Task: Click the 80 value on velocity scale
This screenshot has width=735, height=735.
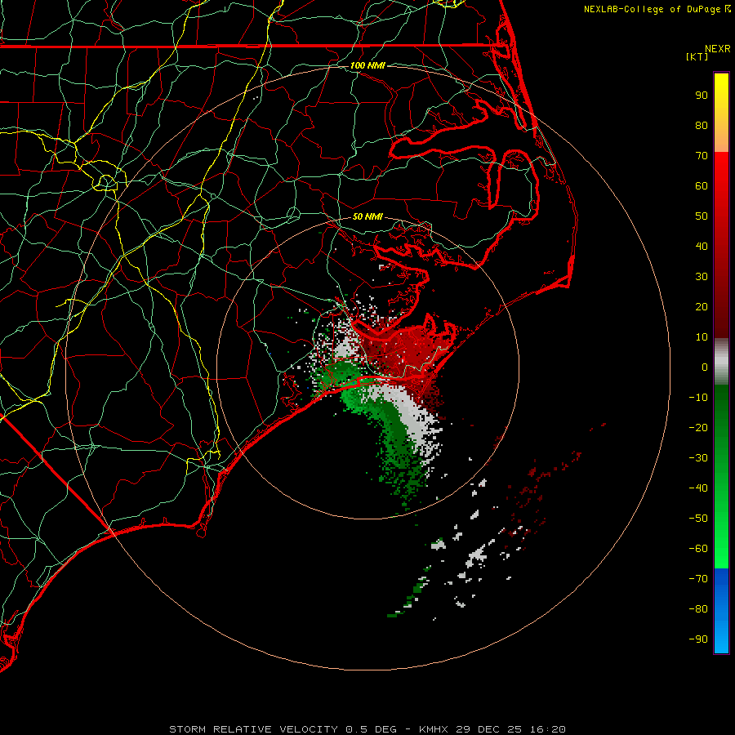Action: (x=702, y=126)
